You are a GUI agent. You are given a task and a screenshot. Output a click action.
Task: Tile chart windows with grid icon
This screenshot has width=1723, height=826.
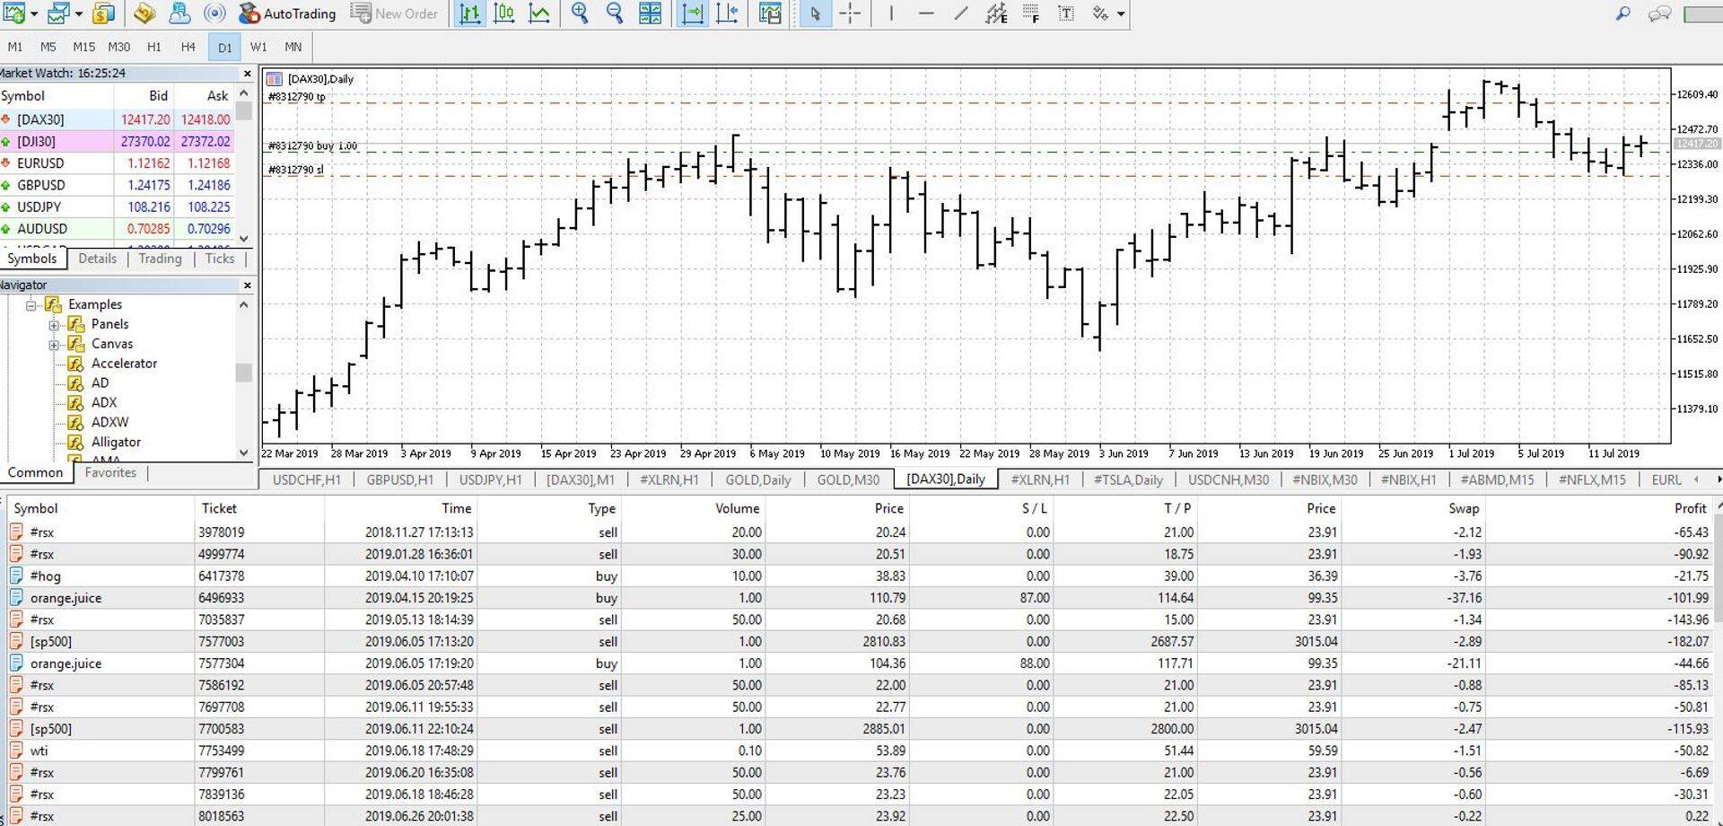pos(651,13)
